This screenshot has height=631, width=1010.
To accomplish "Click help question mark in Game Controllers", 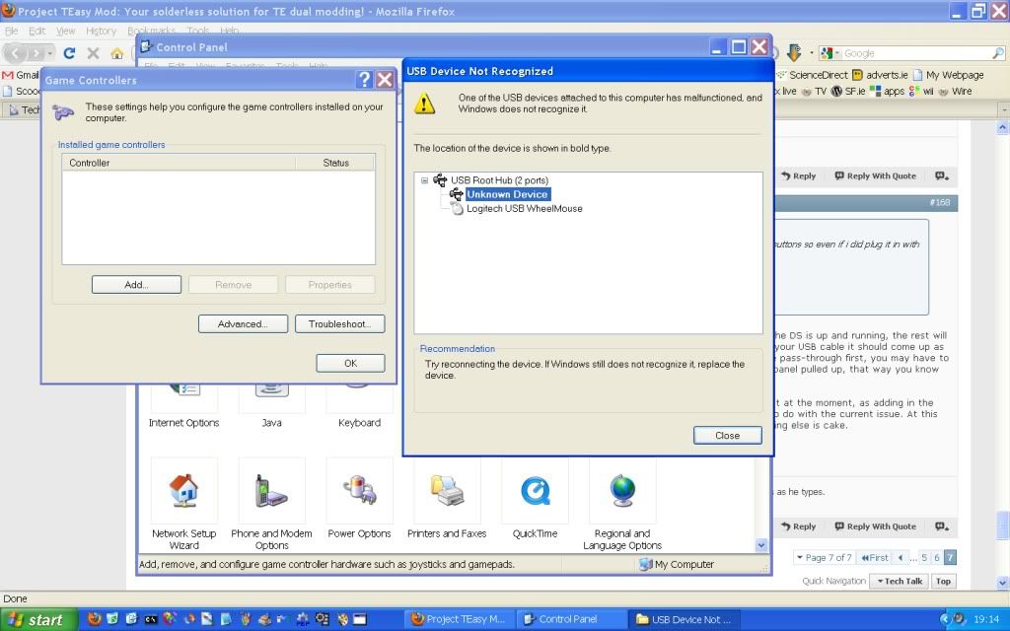I will tap(365, 79).
